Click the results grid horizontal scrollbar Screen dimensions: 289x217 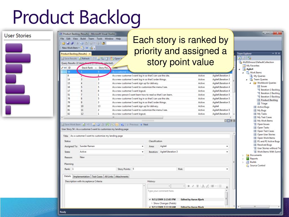[113, 117]
